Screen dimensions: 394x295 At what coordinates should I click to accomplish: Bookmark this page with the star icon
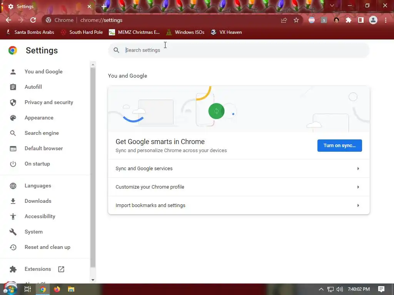tap(296, 20)
